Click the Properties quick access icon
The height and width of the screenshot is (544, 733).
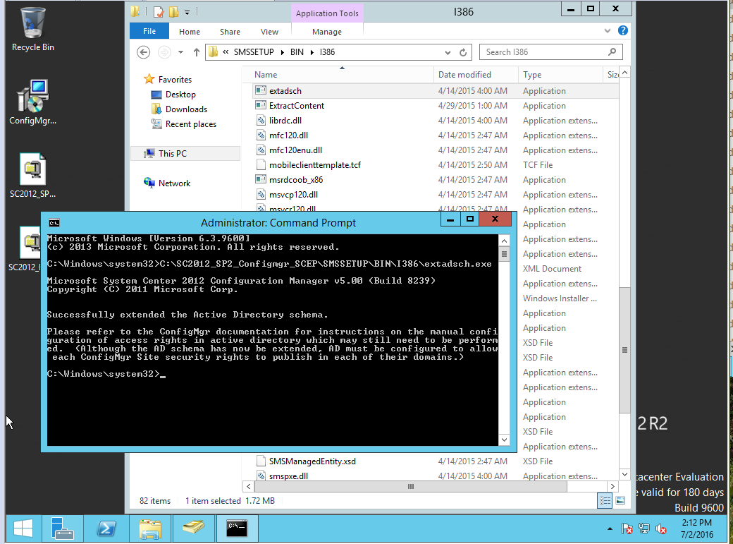[159, 12]
